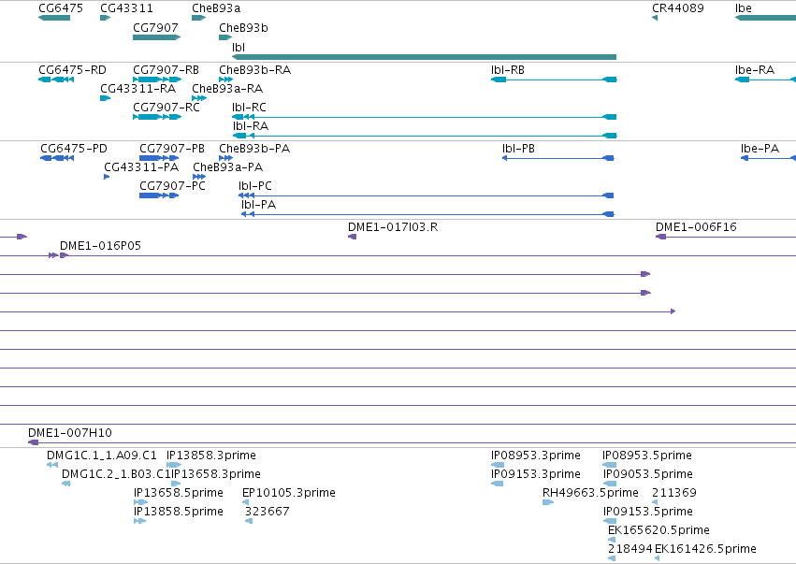The height and width of the screenshot is (564, 796).
Task: Click EST IP08953.3prime
Action: tap(498, 465)
